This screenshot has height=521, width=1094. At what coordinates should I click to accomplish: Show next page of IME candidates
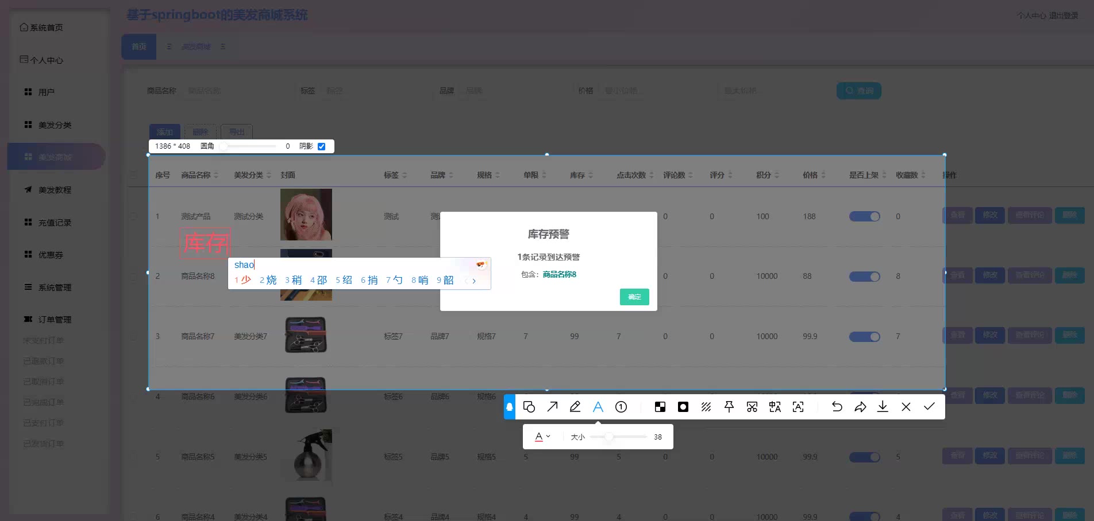tap(474, 281)
